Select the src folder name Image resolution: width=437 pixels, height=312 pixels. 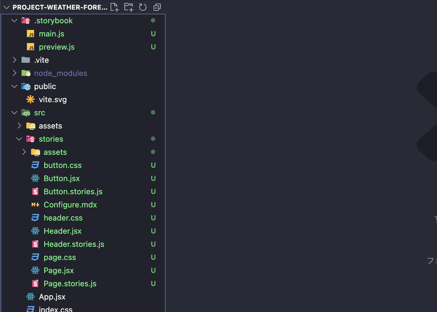tap(39, 113)
